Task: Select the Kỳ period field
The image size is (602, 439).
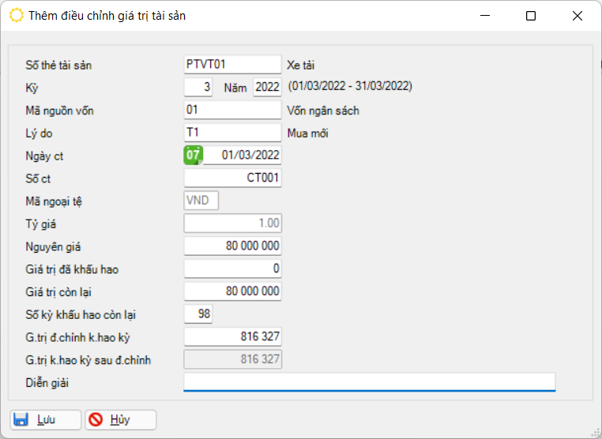Action: [198, 87]
